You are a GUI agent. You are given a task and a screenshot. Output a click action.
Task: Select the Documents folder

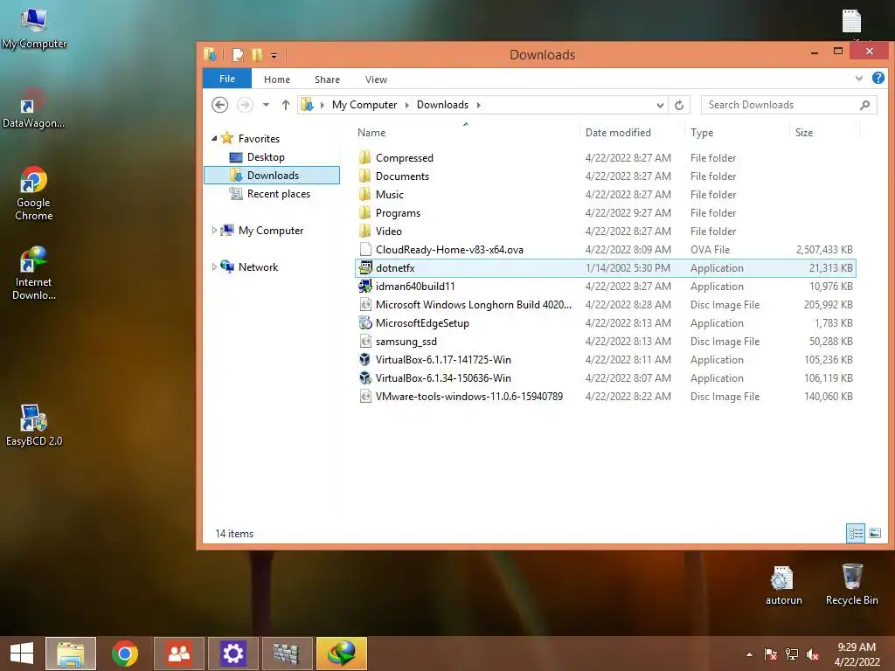point(605,176)
